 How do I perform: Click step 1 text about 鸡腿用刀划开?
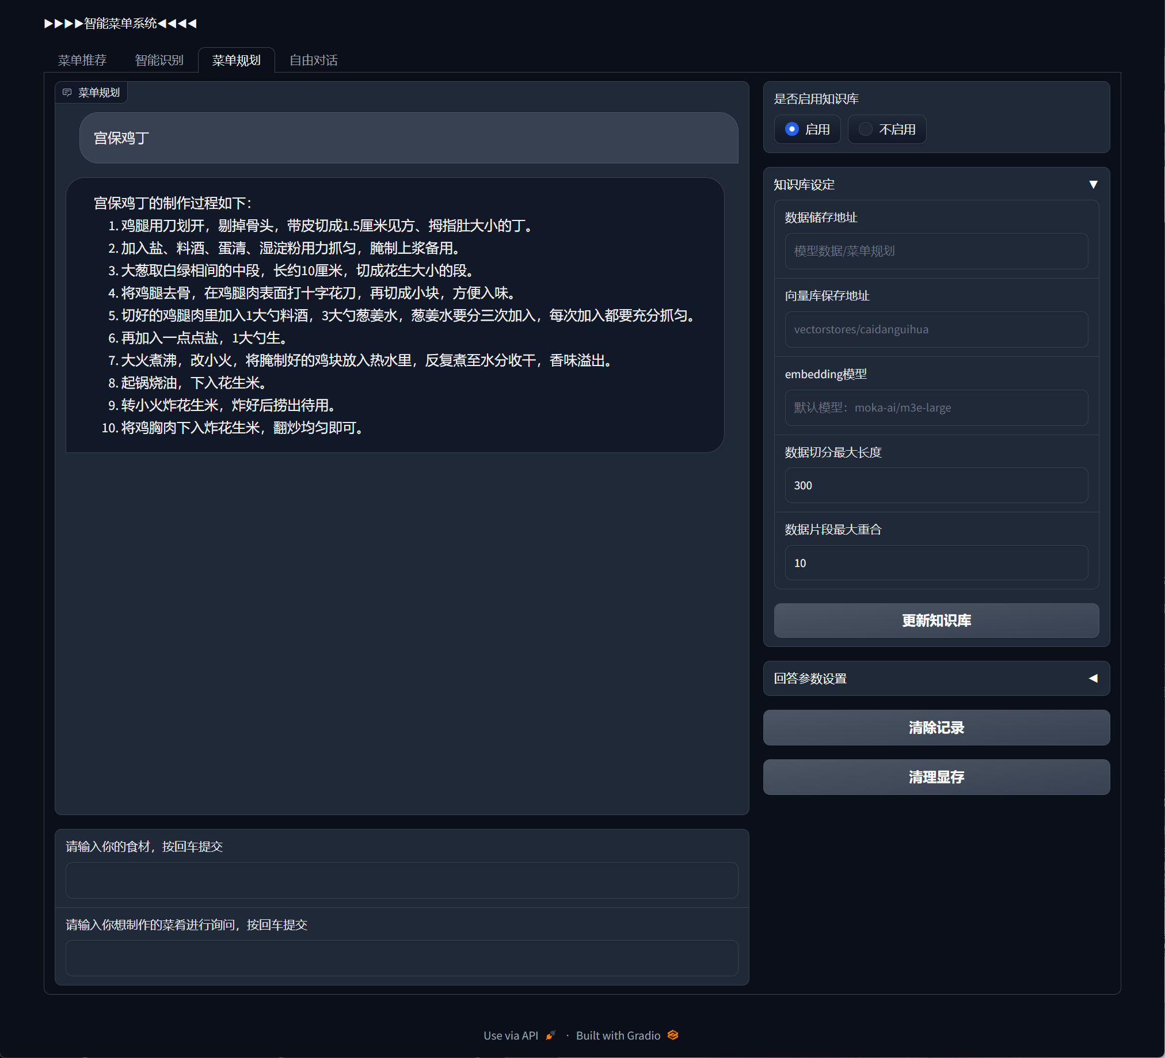click(x=326, y=225)
